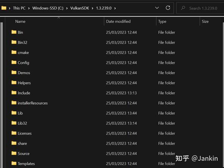Open the Templates folder icon
Image resolution: width=224 pixels, height=168 pixels.
14,163
